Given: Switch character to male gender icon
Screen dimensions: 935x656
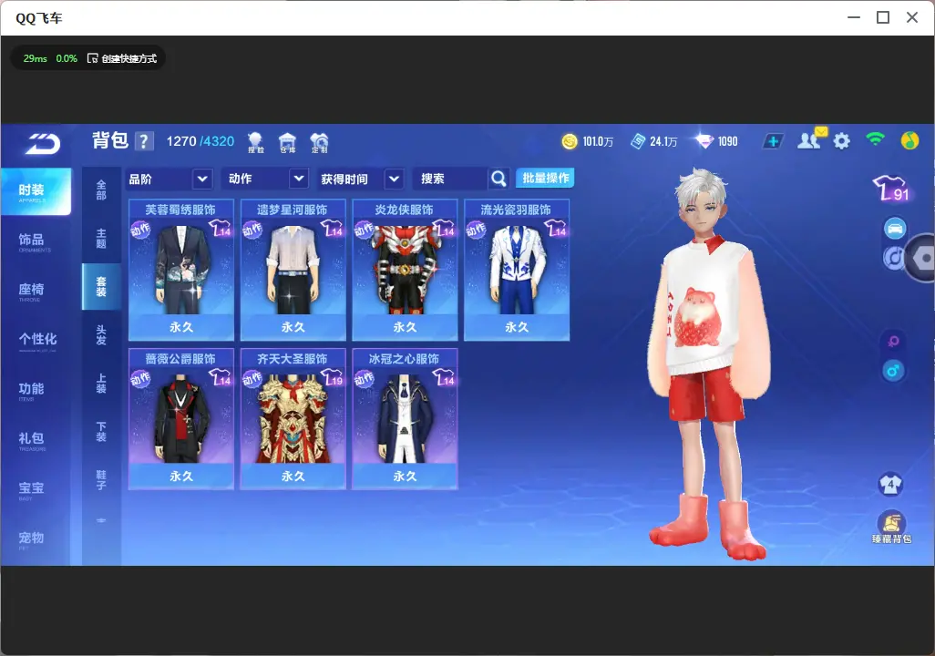Looking at the screenshot, I should pyautogui.click(x=893, y=371).
